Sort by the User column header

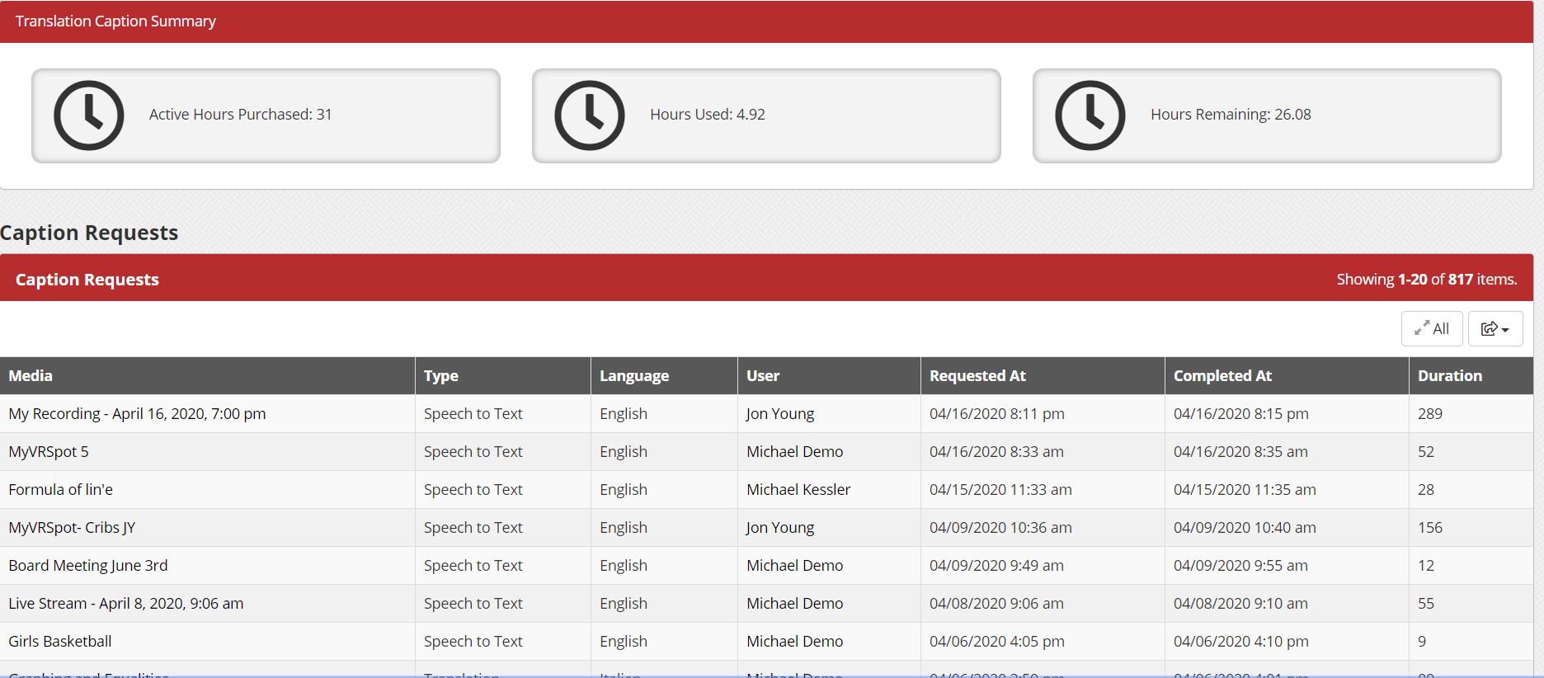point(763,376)
